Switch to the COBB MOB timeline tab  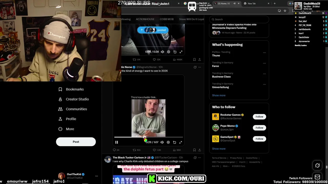coord(167,19)
